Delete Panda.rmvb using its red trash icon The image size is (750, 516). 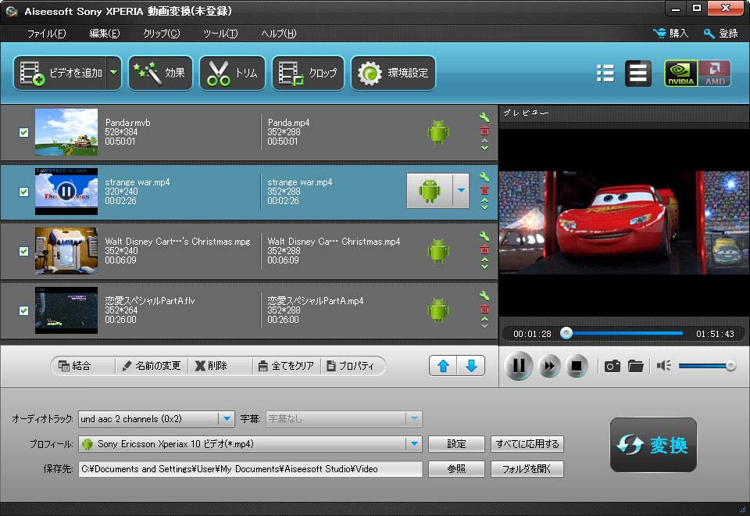coord(484,131)
